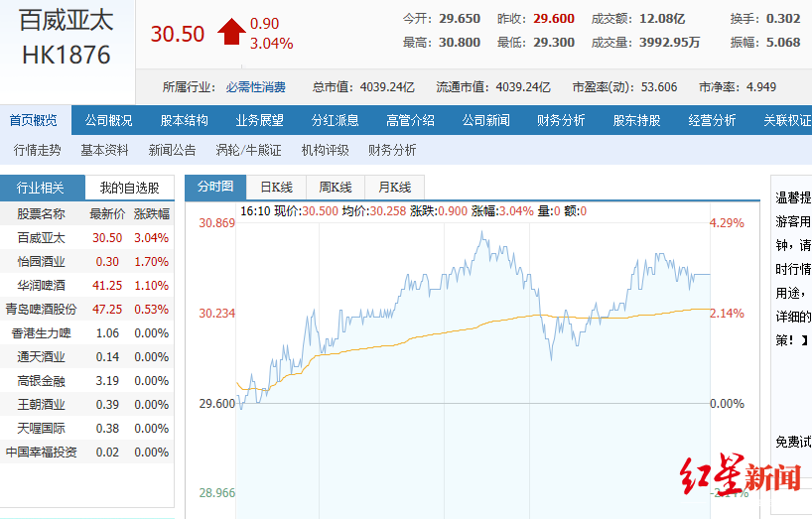Switch chart to 日K线

click(x=276, y=187)
